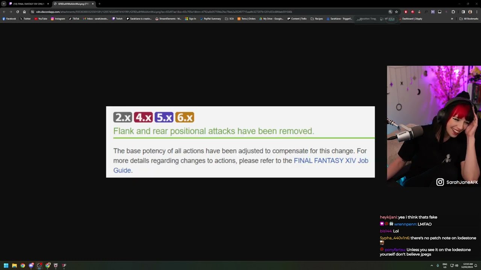
Task: Open the Twitch bookmark
Action: (x=117, y=19)
